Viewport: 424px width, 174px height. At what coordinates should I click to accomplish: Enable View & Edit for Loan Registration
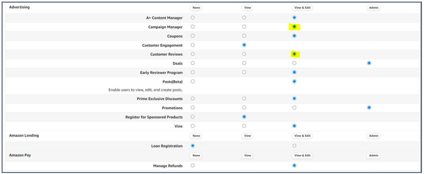click(294, 146)
